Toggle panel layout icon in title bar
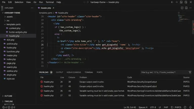 (181, 2)
